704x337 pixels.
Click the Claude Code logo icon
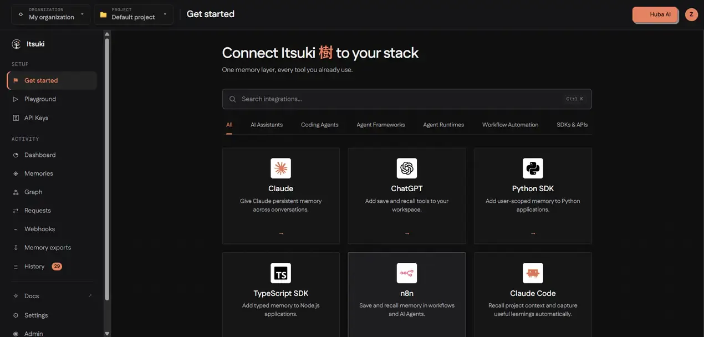pyautogui.click(x=533, y=273)
